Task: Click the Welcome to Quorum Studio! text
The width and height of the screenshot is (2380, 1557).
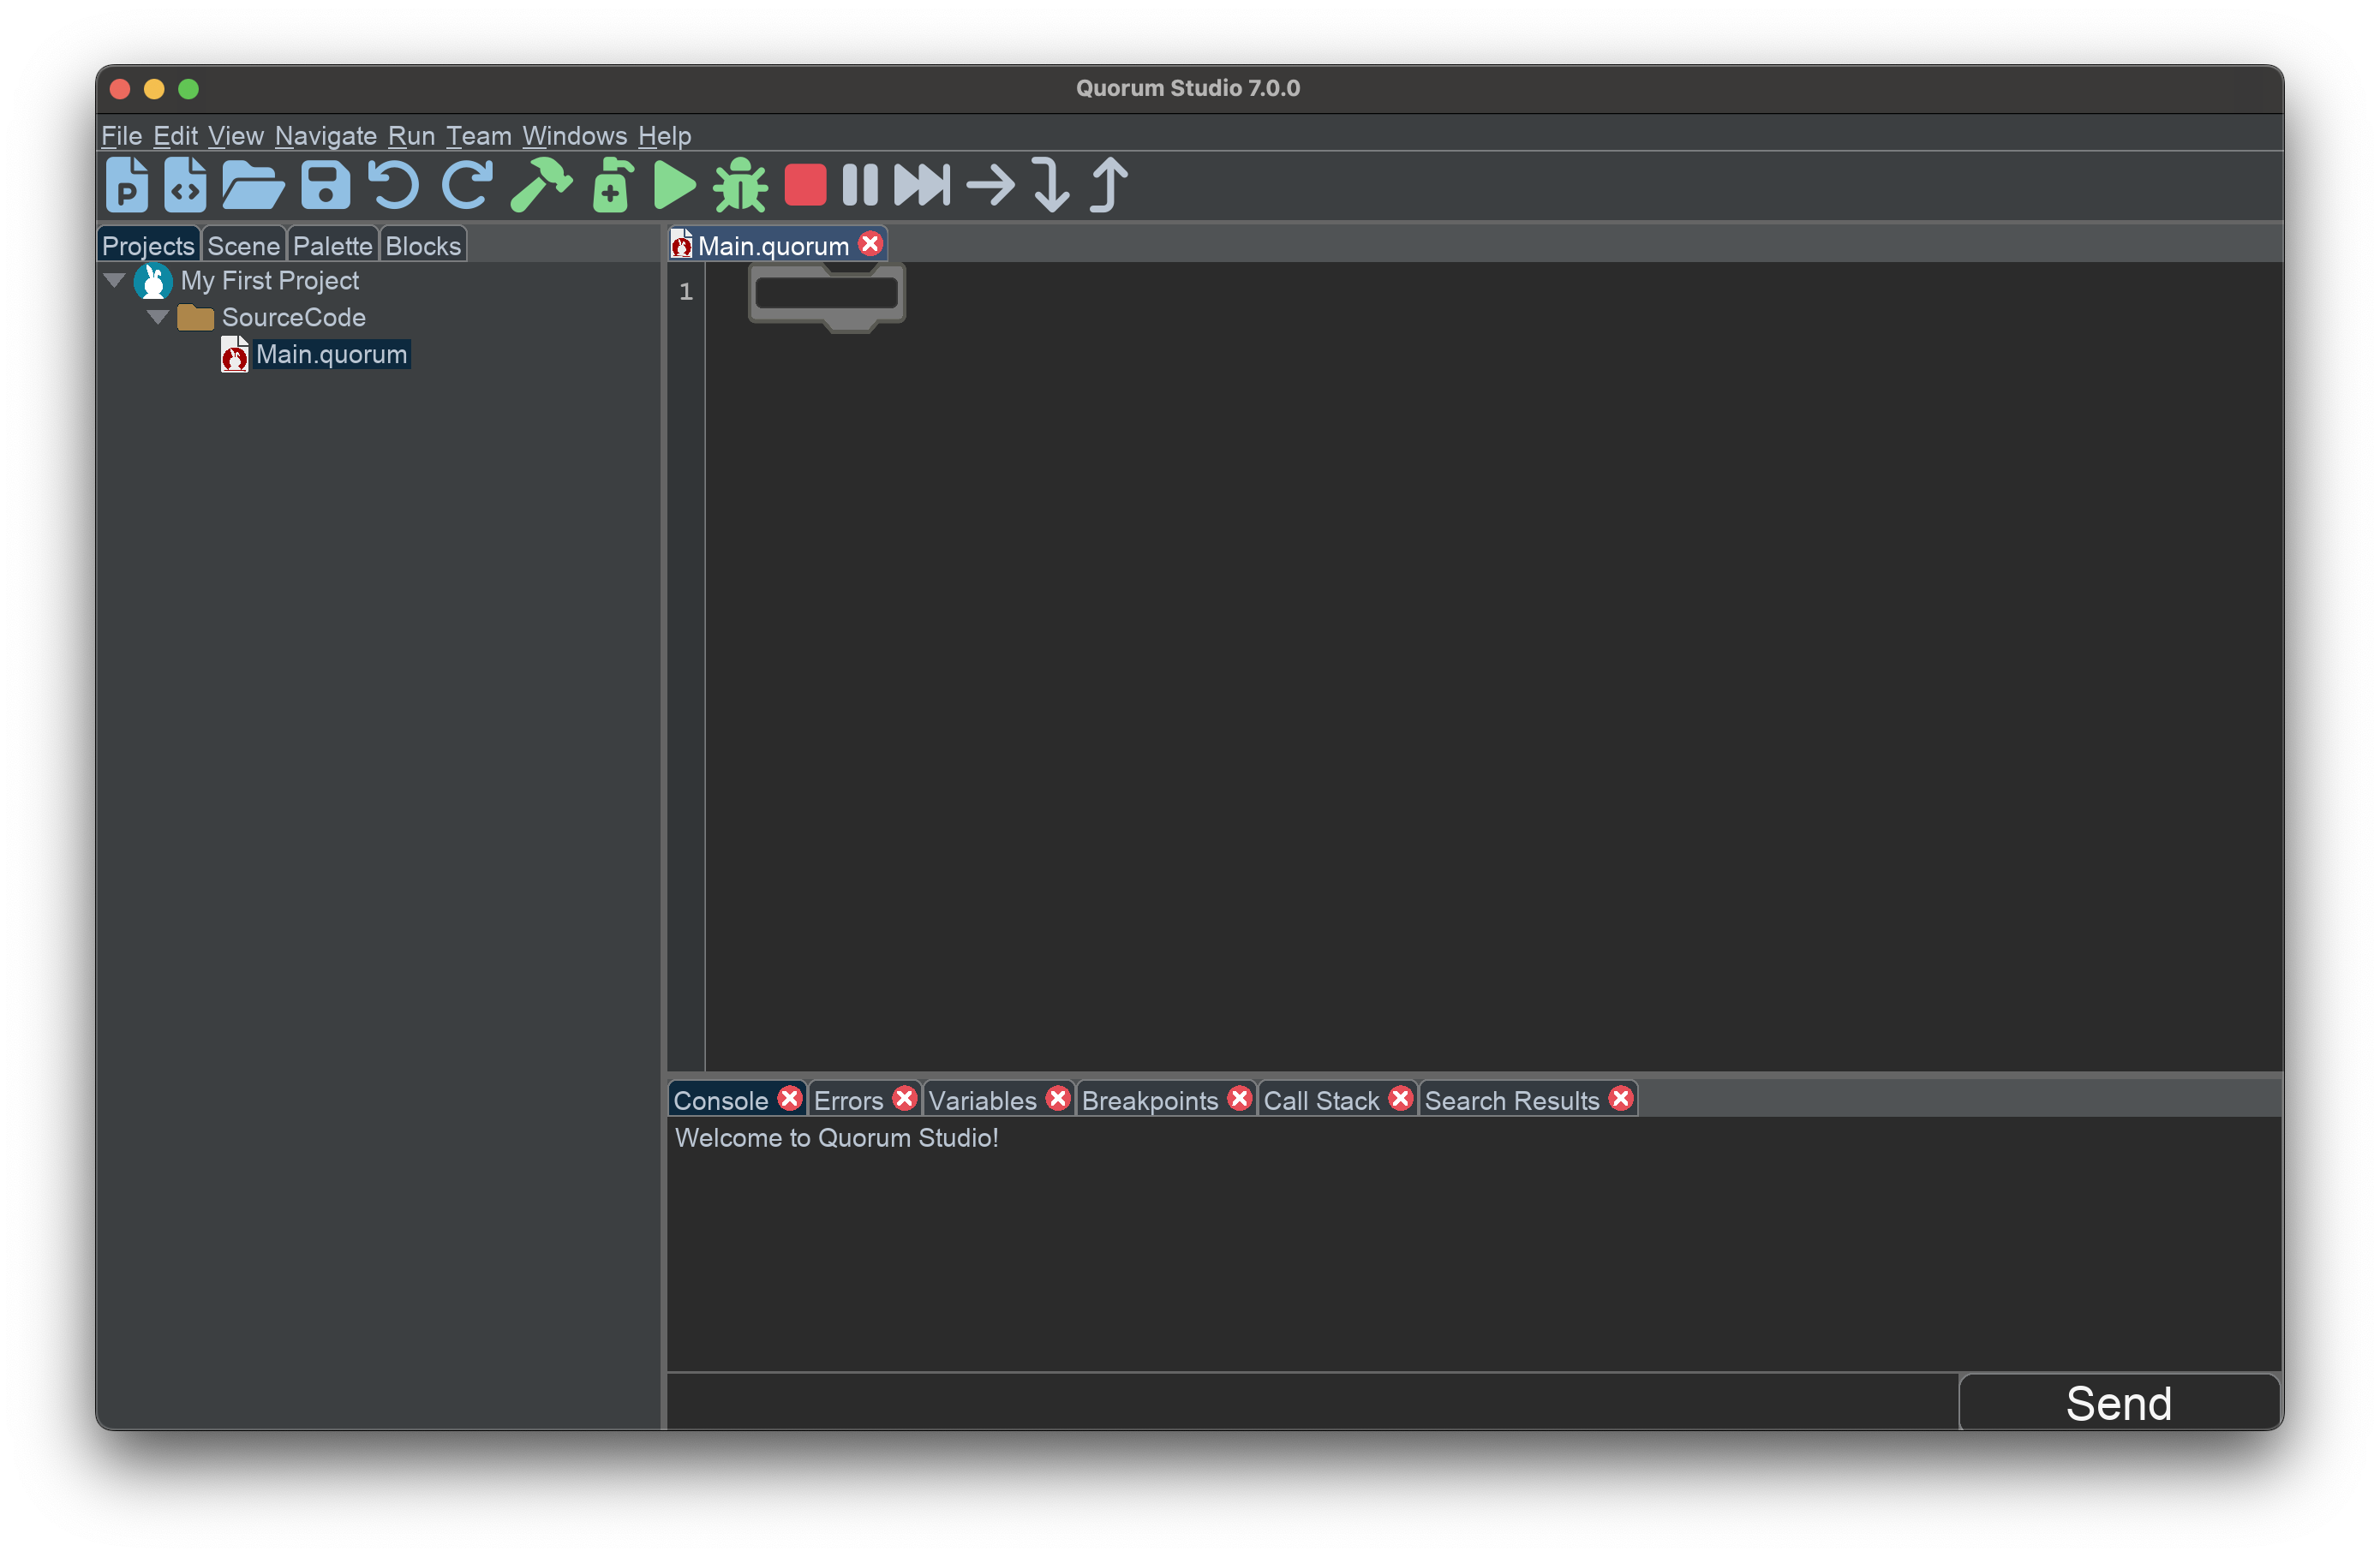Action: (x=836, y=1137)
